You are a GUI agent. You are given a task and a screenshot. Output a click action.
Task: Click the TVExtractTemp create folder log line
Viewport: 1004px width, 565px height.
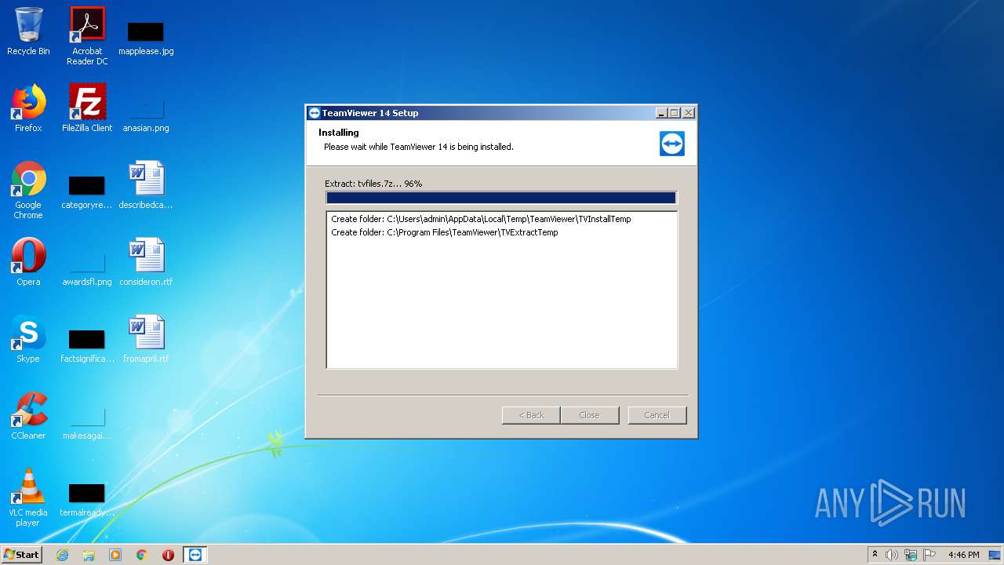click(x=445, y=232)
